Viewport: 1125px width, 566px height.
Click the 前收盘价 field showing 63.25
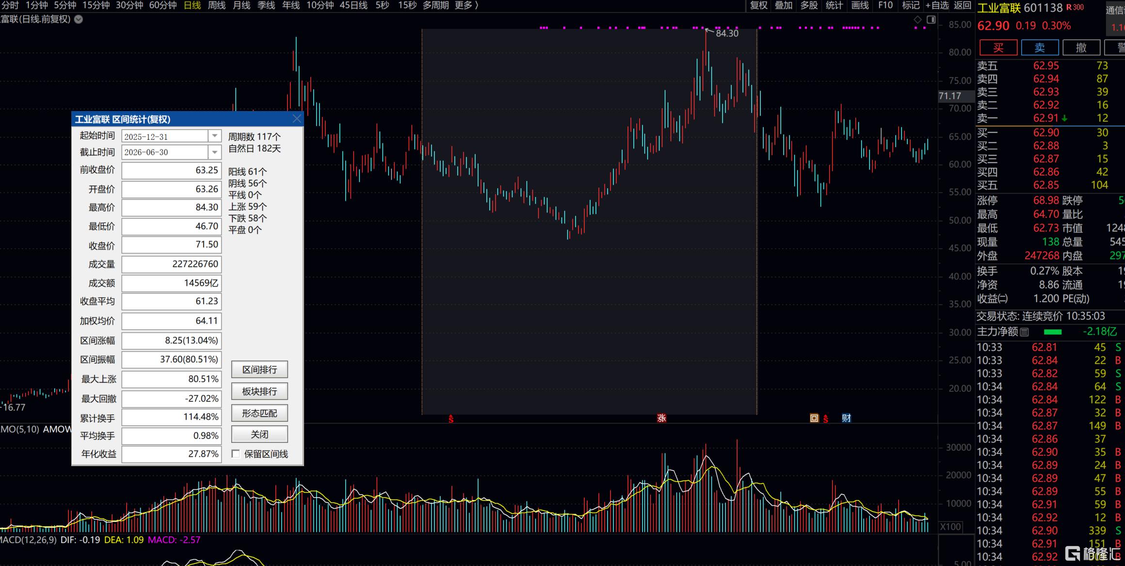[172, 171]
